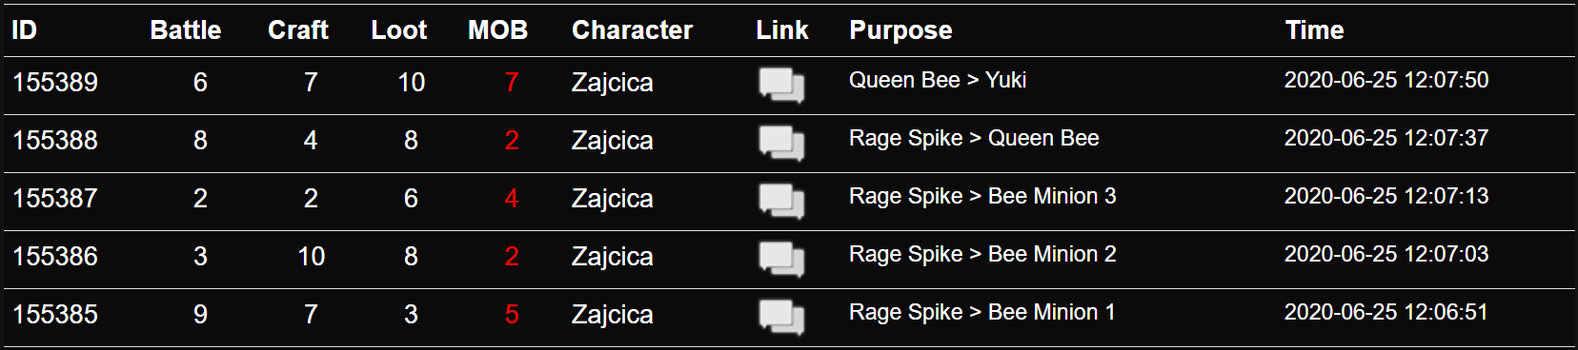Open chat link icon for roll 155388
The width and height of the screenshot is (1578, 350).
click(781, 143)
